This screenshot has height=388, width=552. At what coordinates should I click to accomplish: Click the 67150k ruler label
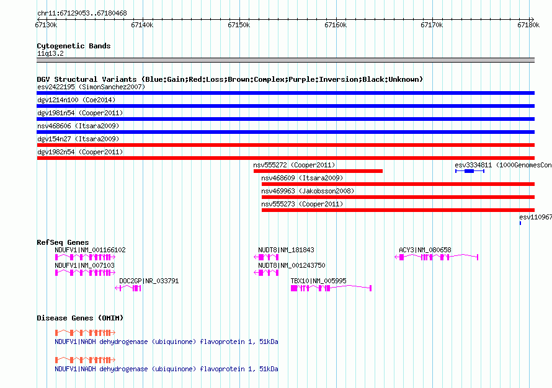tap(239, 25)
